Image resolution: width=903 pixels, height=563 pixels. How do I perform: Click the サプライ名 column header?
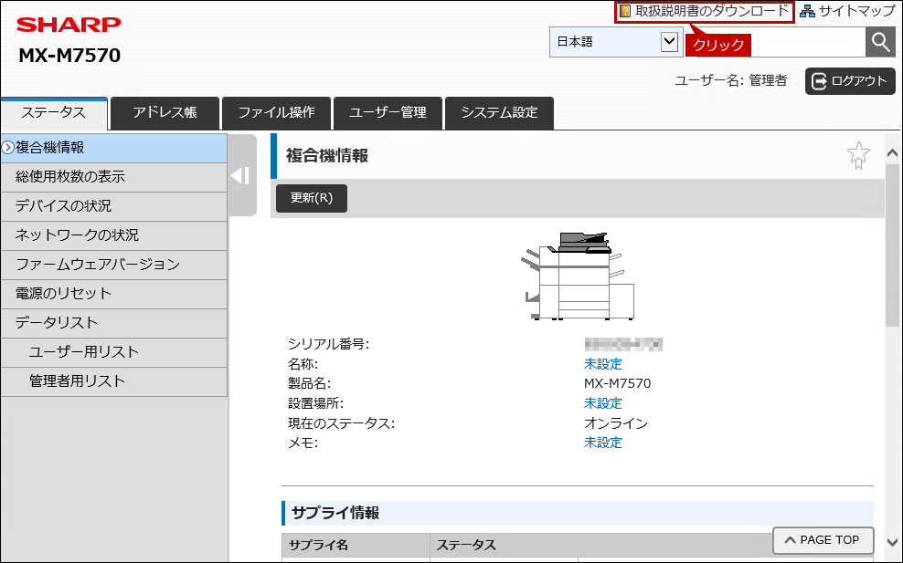(356, 546)
